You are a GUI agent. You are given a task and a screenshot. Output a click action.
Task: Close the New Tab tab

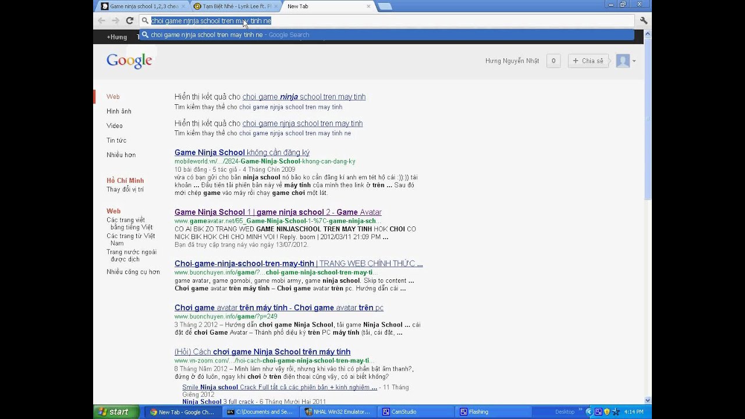coord(368,6)
